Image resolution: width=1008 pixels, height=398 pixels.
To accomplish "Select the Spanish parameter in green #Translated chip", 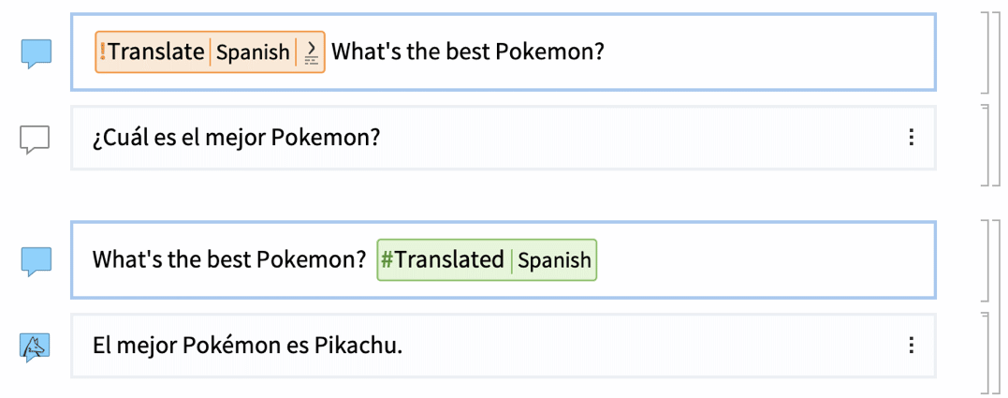I will tap(554, 260).
